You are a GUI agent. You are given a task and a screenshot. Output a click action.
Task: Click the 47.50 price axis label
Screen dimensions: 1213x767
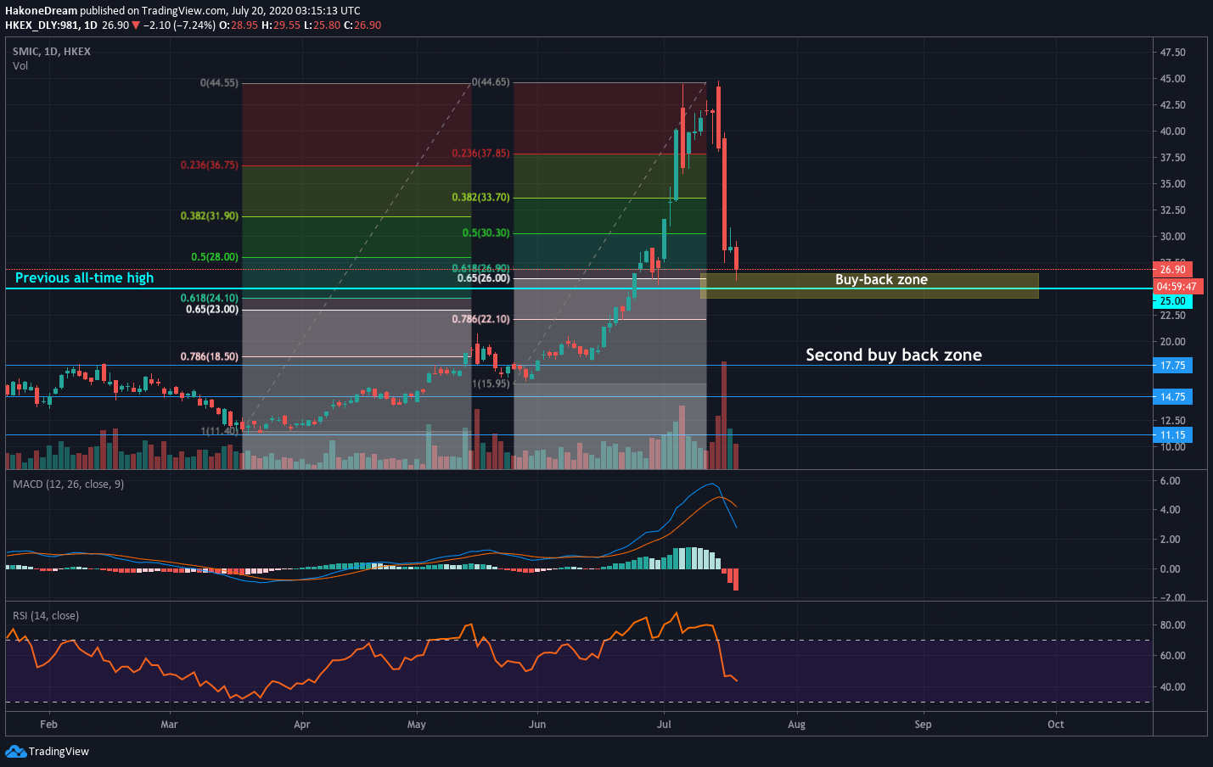(1172, 53)
